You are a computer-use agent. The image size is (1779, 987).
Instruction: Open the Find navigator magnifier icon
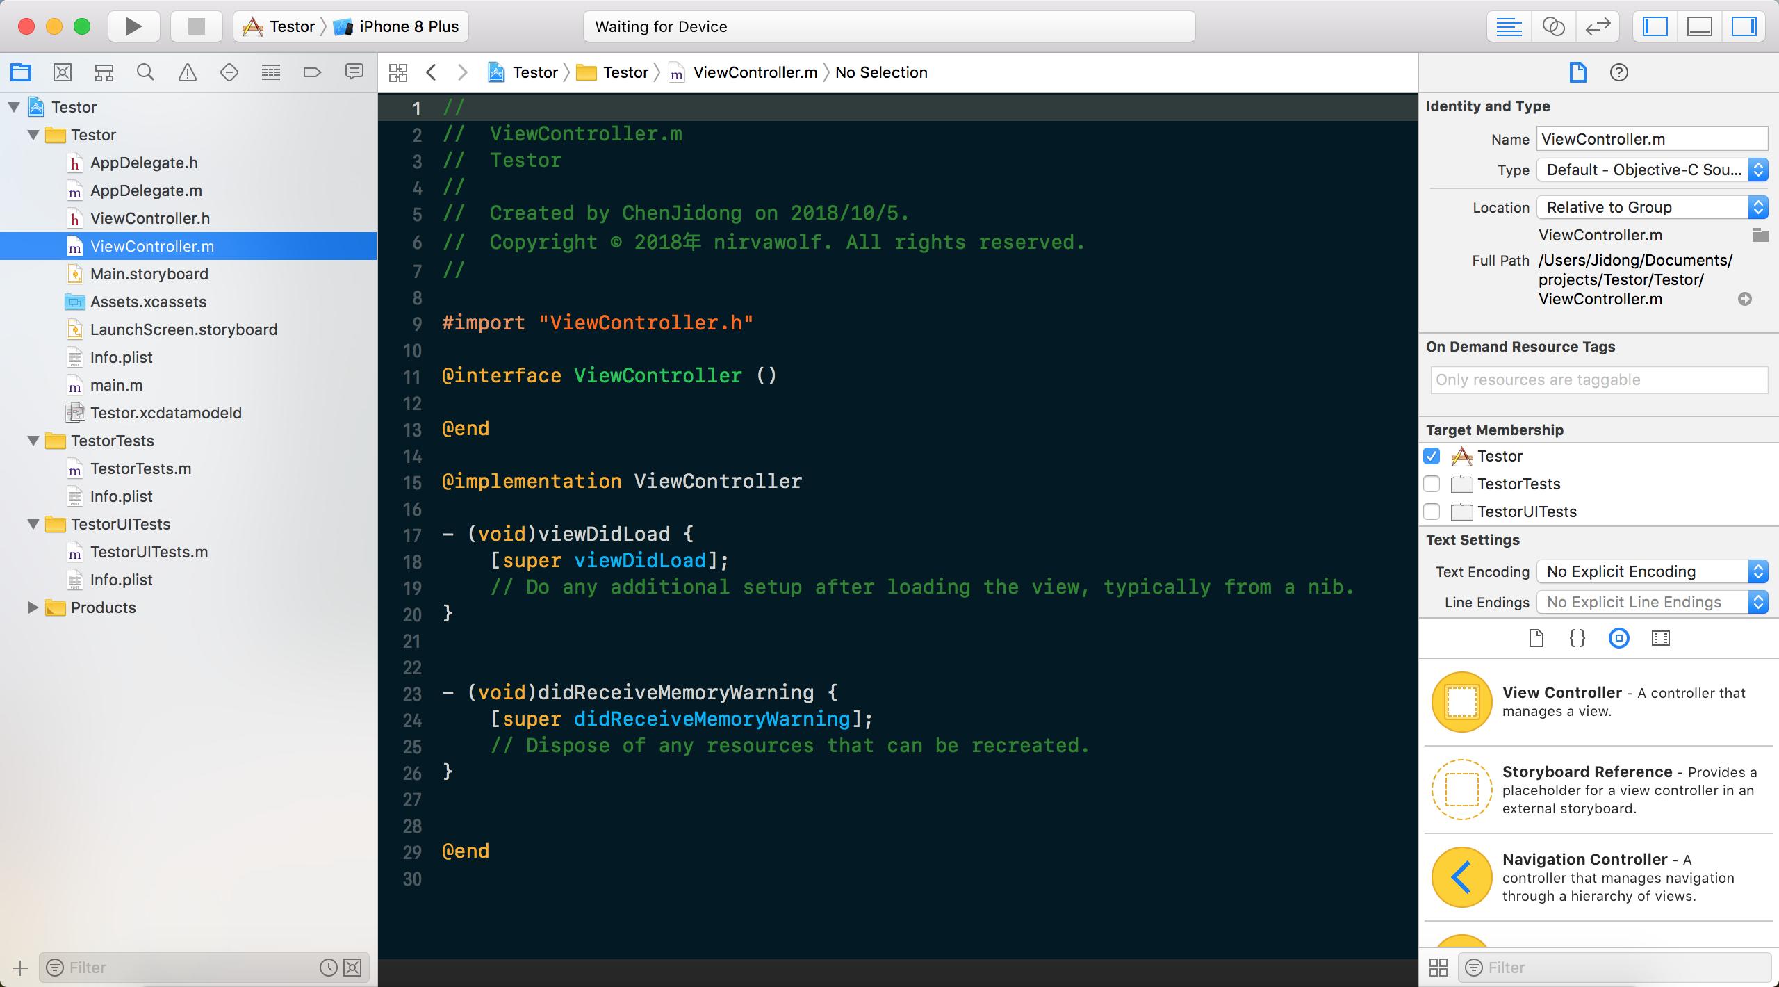145,72
